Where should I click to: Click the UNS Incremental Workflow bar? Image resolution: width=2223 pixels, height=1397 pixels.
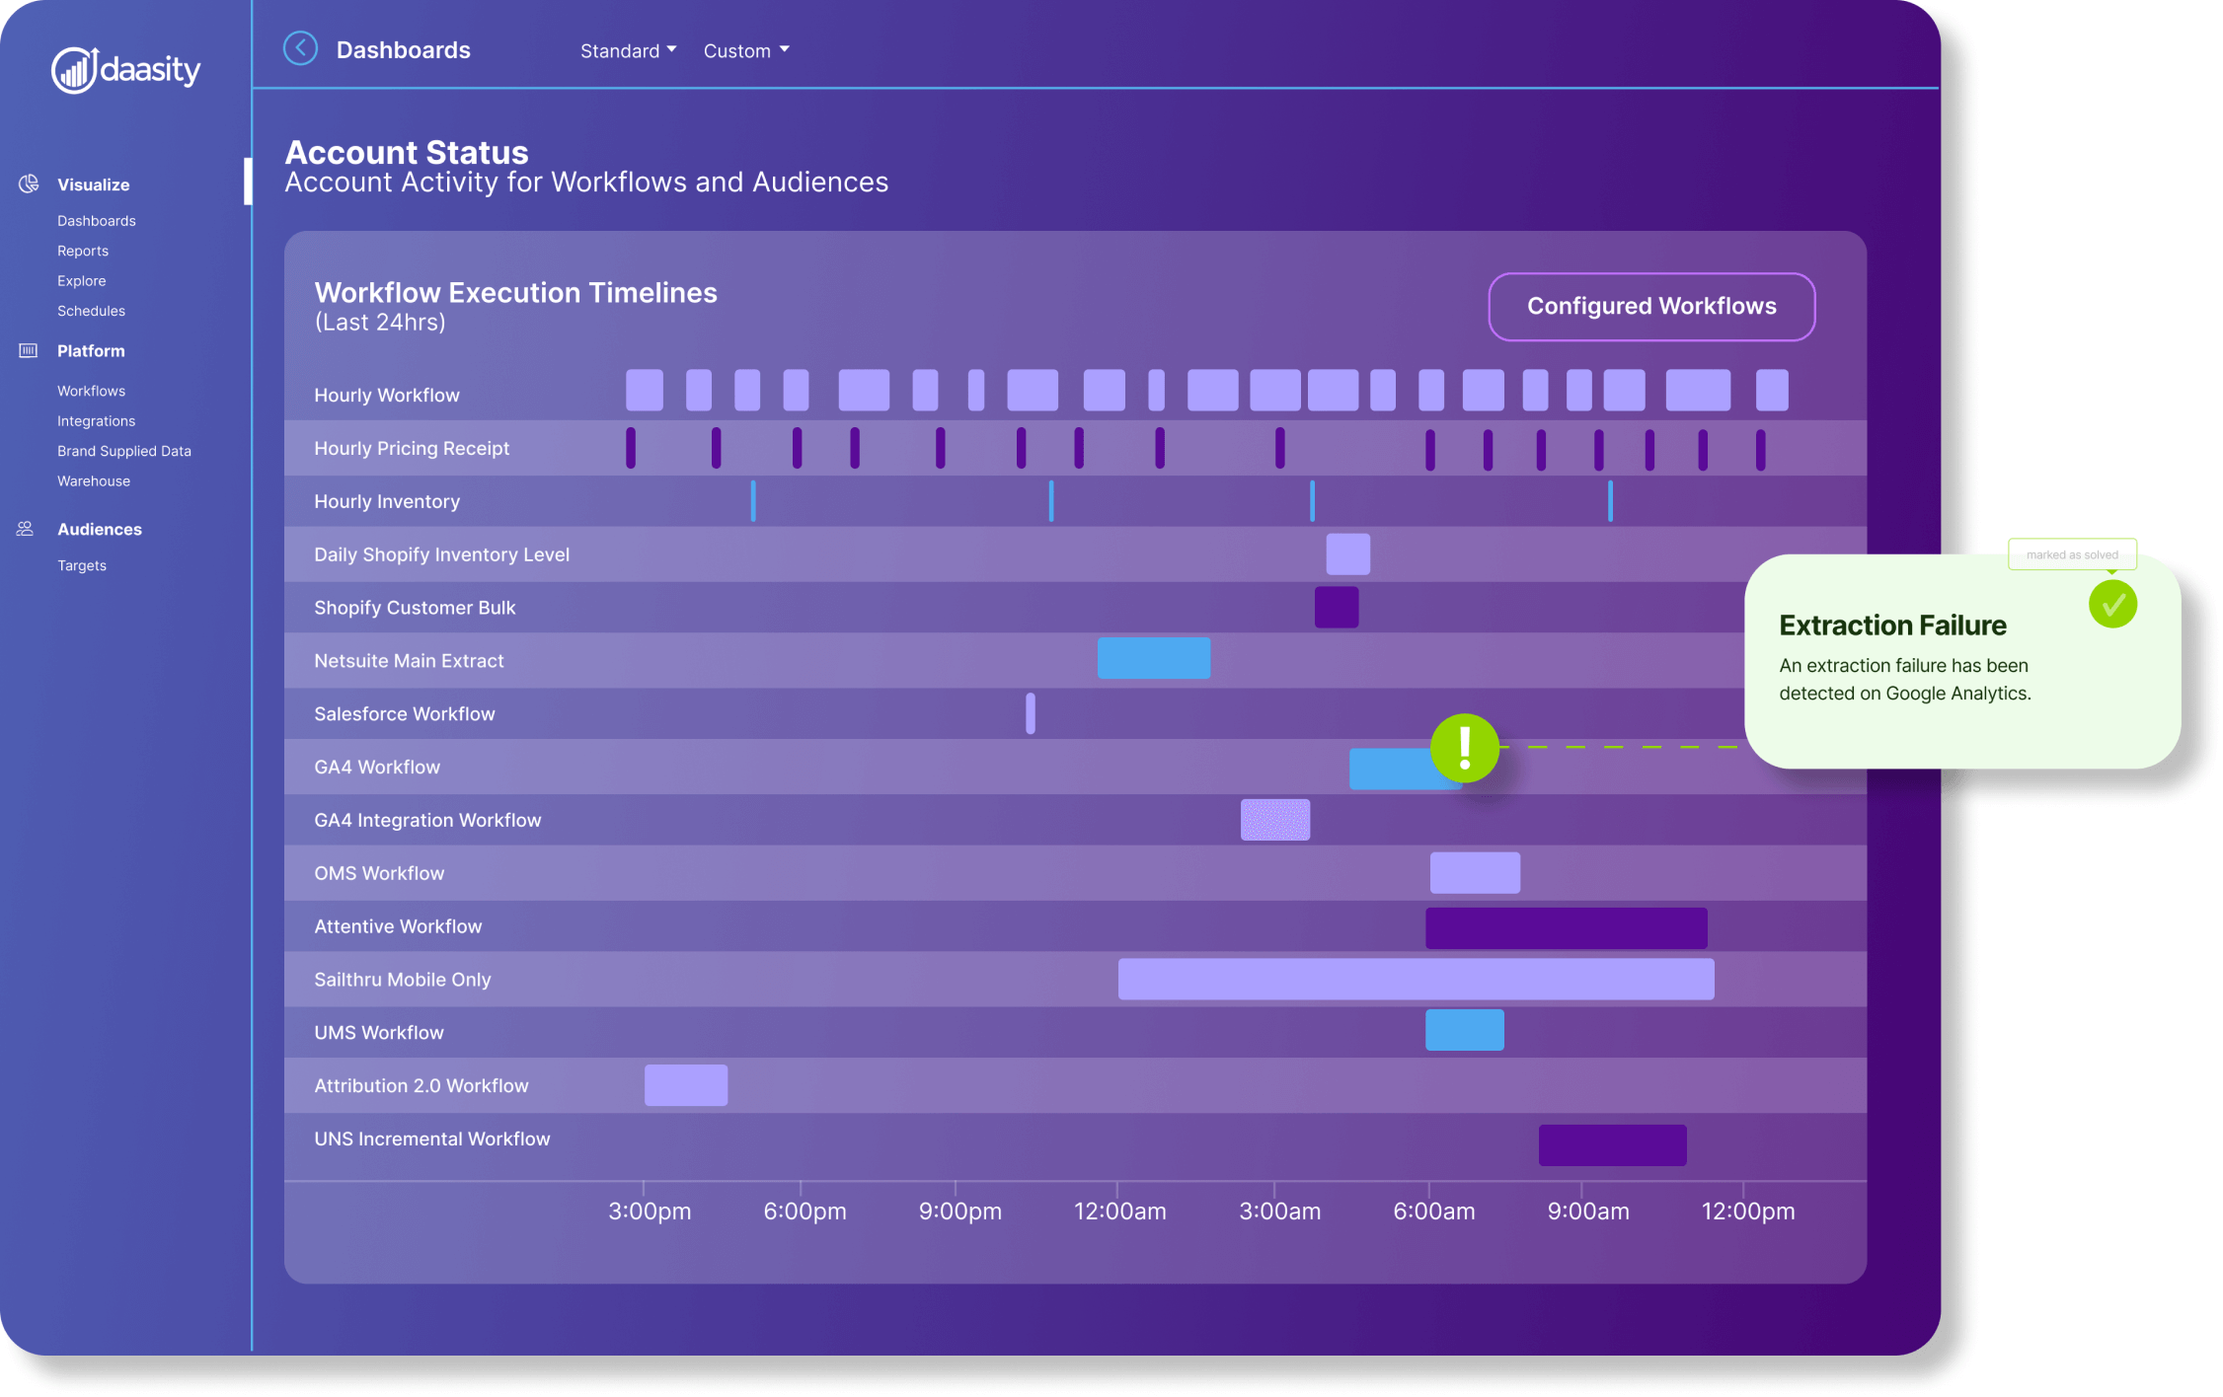coord(1613,1145)
